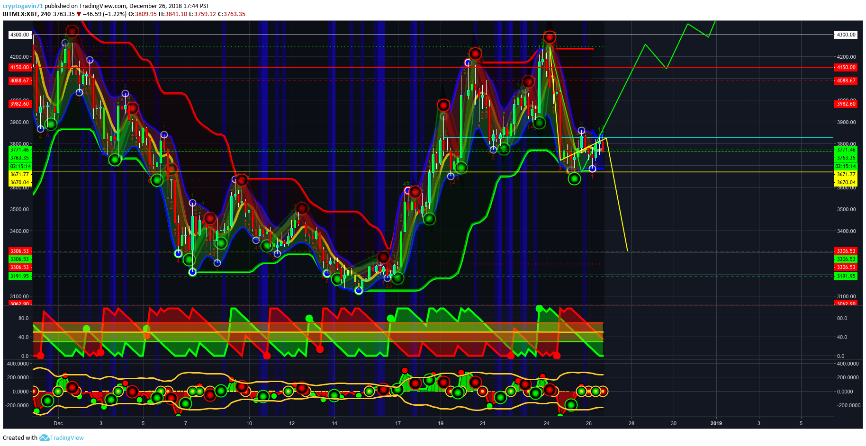Click the green 3771.46 label on left axis
The width and height of the screenshot is (866, 446).
pos(20,150)
